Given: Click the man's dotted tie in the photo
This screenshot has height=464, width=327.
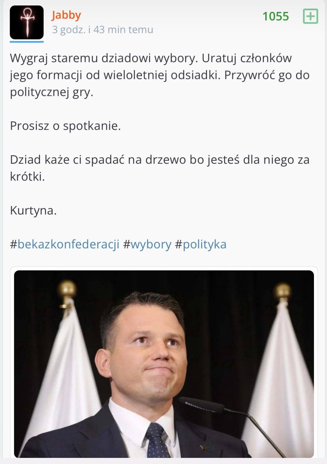Looking at the screenshot, I should point(158,440).
